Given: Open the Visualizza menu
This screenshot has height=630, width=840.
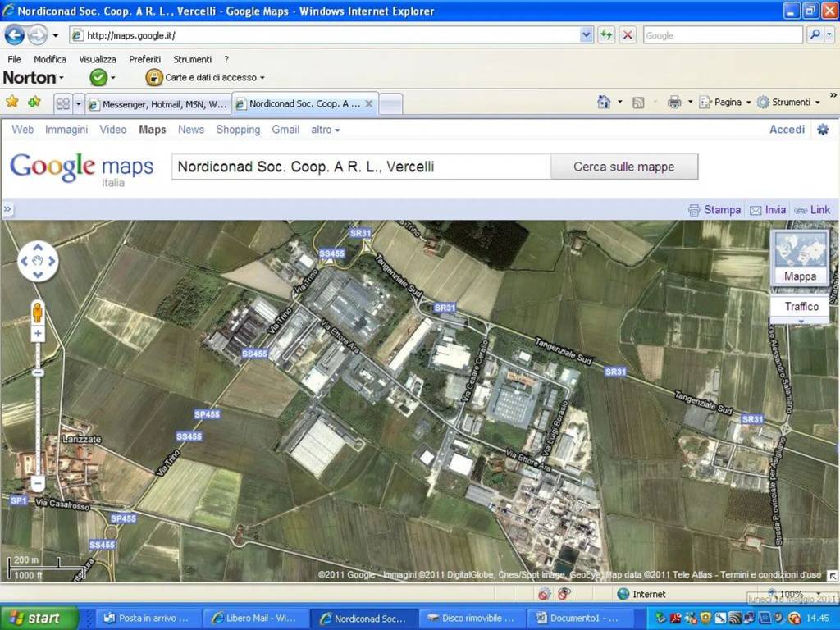Looking at the screenshot, I should click(x=98, y=59).
